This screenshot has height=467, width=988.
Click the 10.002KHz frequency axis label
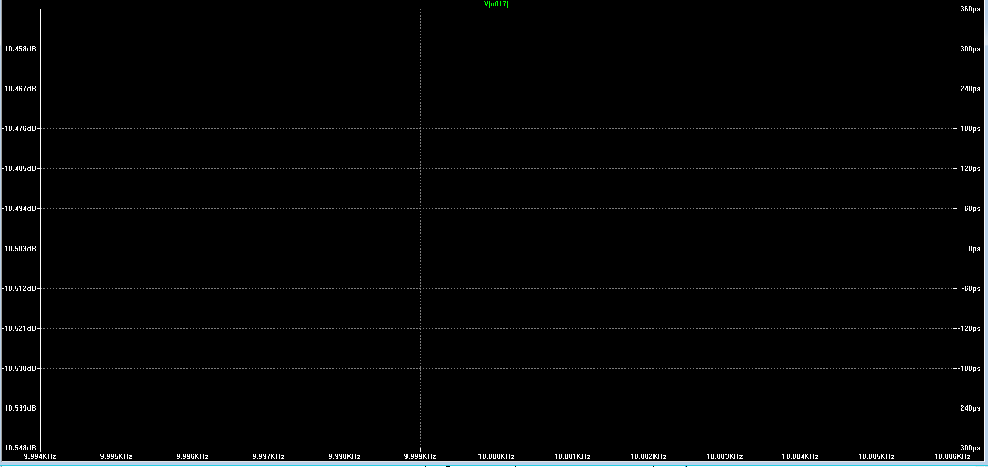click(x=649, y=456)
